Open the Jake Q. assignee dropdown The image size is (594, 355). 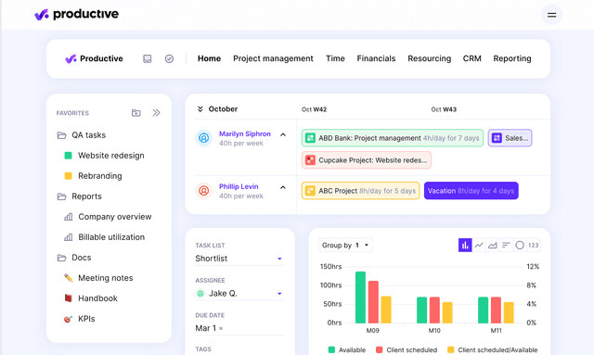pos(239,294)
